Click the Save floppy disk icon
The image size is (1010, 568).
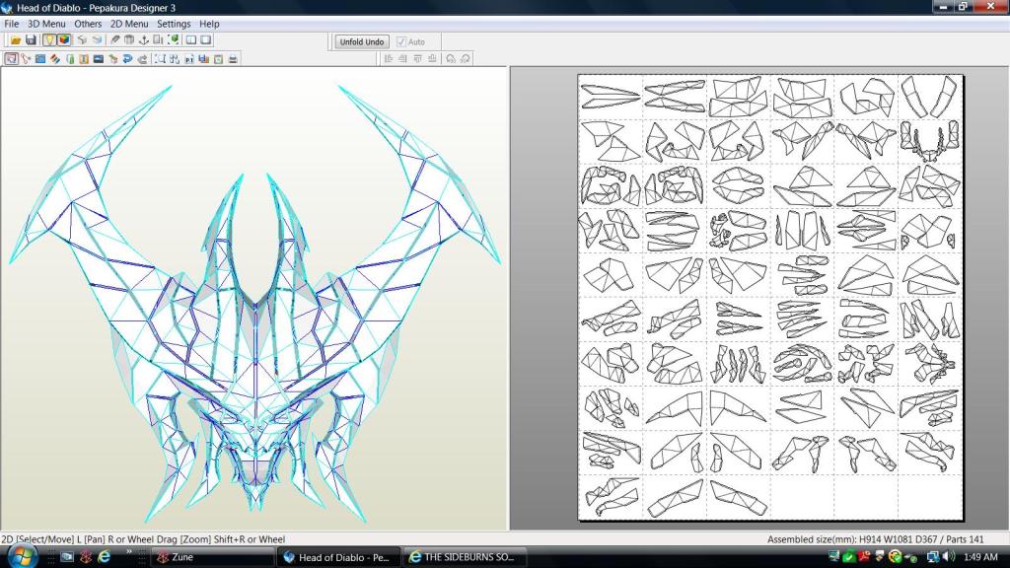31,39
